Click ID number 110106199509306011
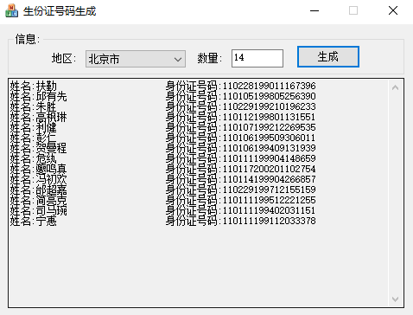The width and height of the screenshot is (413, 315). pos(269,138)
